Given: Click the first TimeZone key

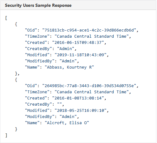Looking at the screenshot, I should click(37, 36).
